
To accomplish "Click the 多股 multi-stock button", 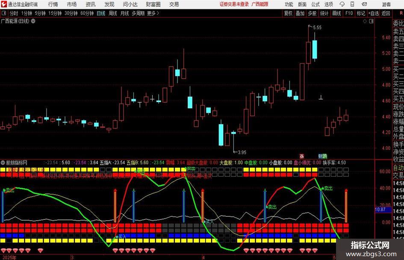I will pyautogui.click(x=312, y=13).
